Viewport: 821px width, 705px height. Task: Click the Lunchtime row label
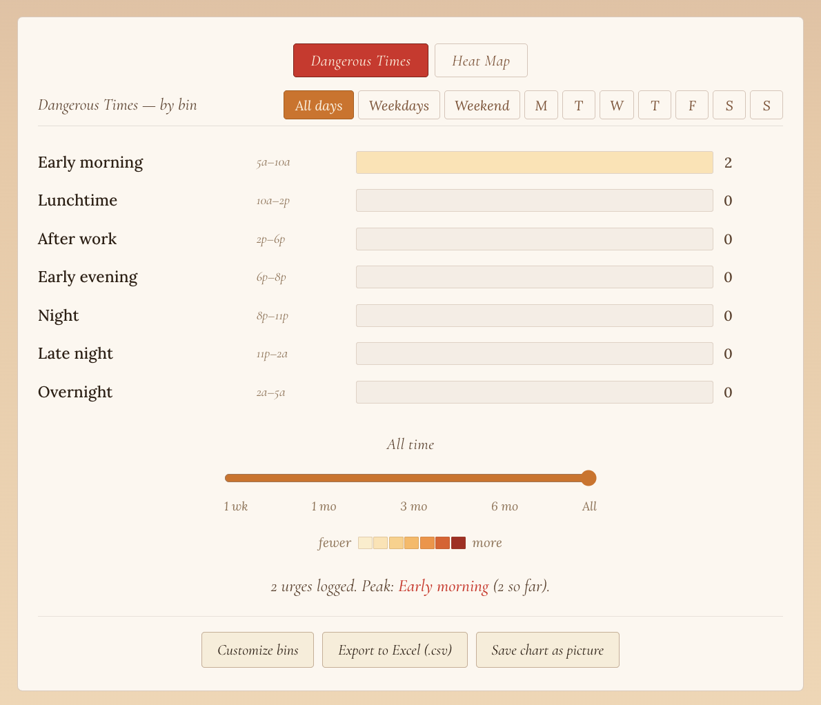77,201
